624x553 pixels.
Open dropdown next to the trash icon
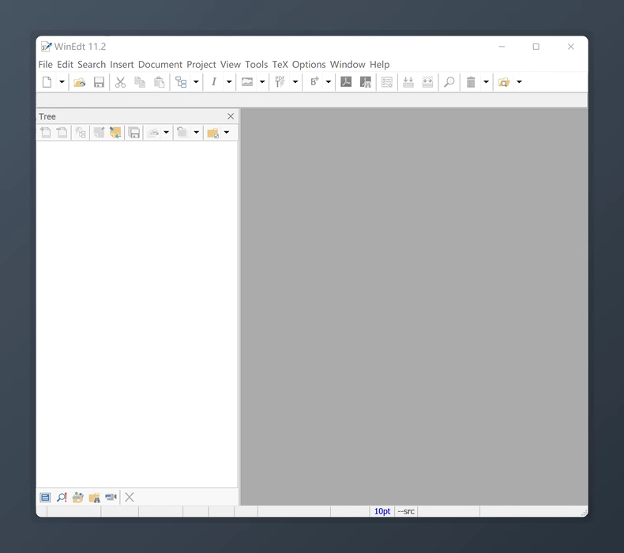pyautogui.click(x=486, y=82)
